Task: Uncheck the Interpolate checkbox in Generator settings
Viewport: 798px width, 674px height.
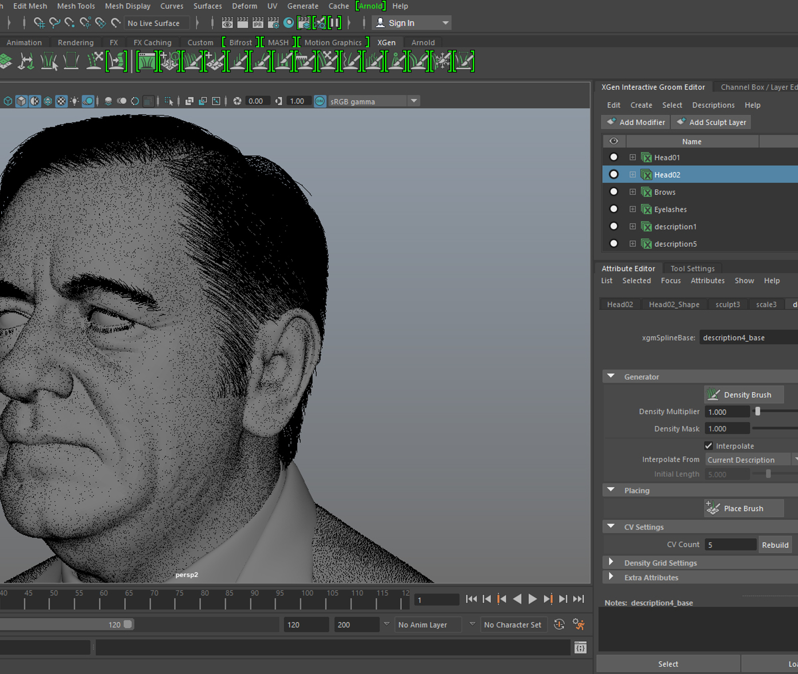Action: click(x=708, y=446)
